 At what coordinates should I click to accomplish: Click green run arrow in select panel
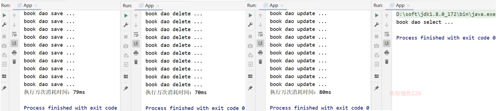[x=377, y=15]
